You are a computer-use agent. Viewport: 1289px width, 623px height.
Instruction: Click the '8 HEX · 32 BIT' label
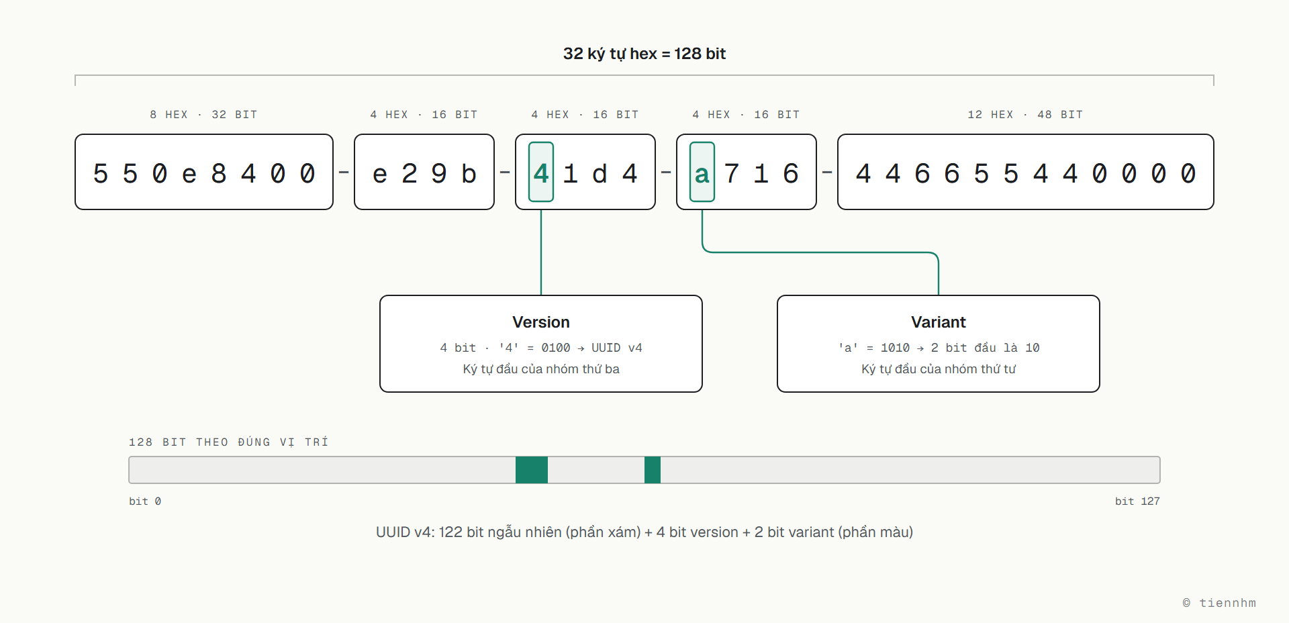click(203, 115)
